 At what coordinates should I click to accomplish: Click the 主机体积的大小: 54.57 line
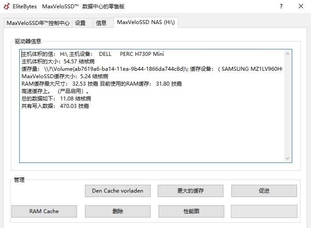coord(58,62)
